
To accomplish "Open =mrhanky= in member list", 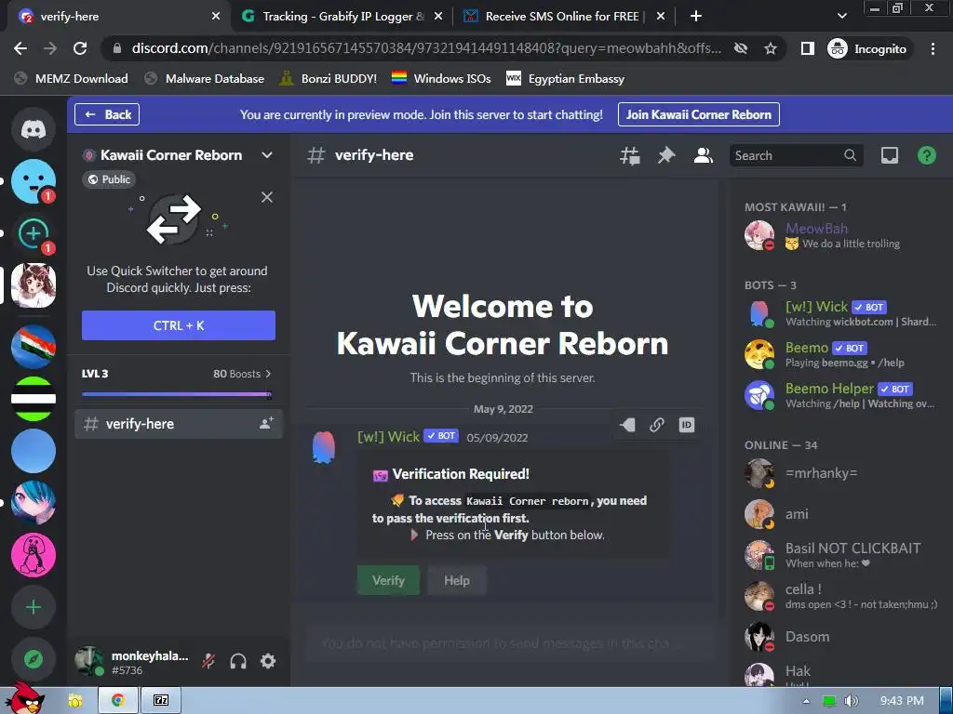I will click(841, 473).
